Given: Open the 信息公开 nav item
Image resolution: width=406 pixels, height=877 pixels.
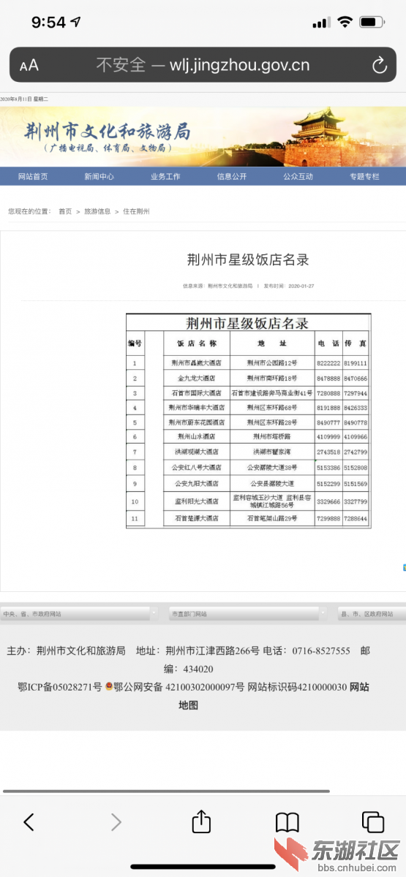Looking at the screenshot, I should [x=232, y=176].
